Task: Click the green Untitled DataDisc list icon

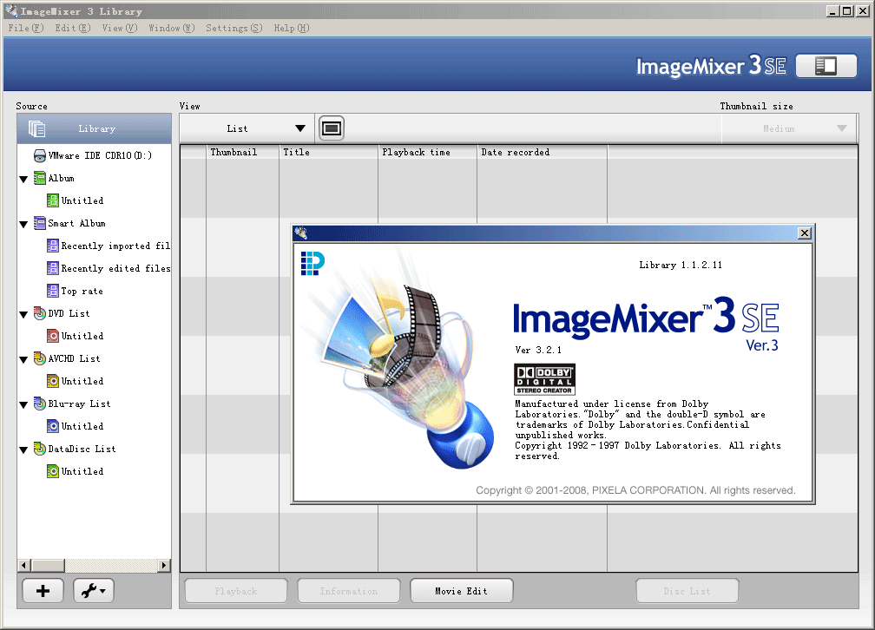Action: pyautogui.click(x=52, y=471)
